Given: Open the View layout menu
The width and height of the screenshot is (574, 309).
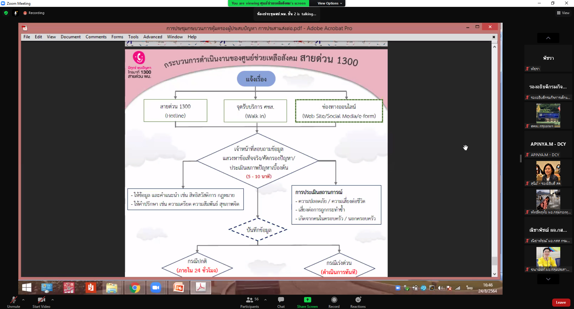Looking at the screenshot, I should [x=563, y=13].
